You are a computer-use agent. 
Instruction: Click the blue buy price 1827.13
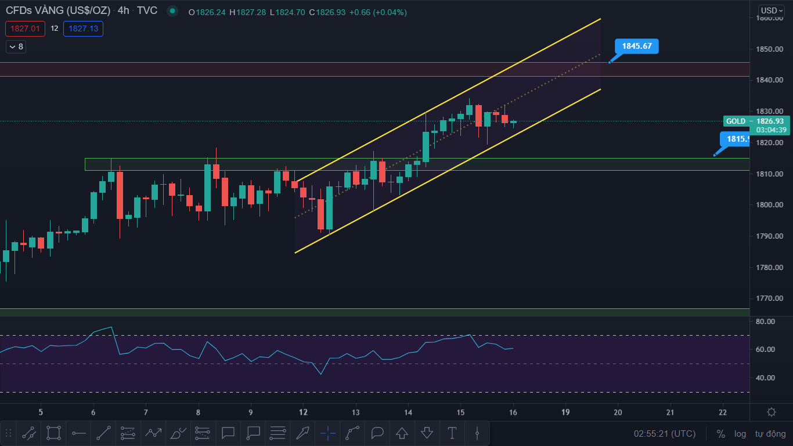point(84,28)
